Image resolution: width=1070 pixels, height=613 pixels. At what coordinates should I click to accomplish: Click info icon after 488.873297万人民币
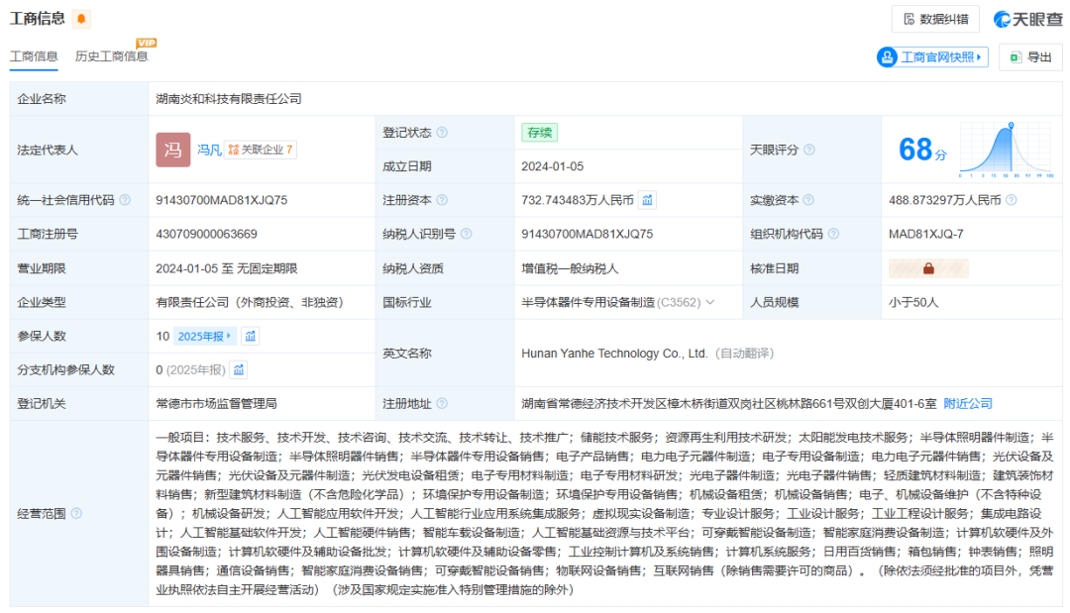point(1012,200)
